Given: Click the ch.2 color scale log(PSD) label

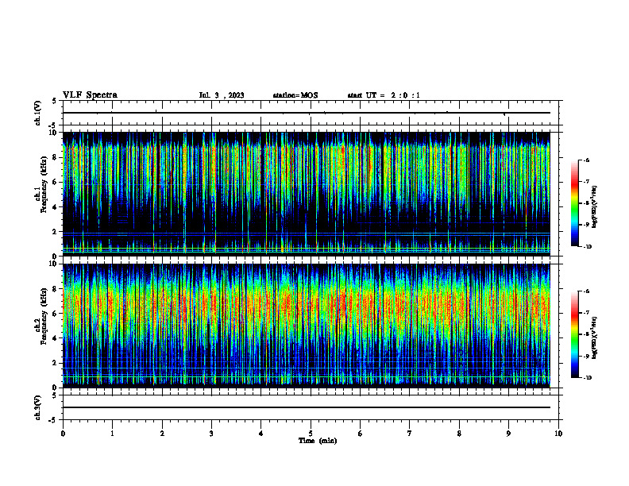Looking at the screenshot, I should (x=595, y=337).
